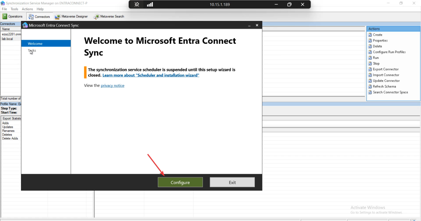Select the lab.local connector row
The height and width of the screenshot is (221, 421).
[x=11, y=39]
